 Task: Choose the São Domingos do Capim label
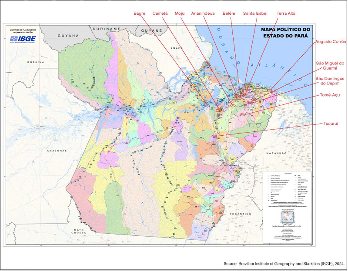[x=330, y=81]
